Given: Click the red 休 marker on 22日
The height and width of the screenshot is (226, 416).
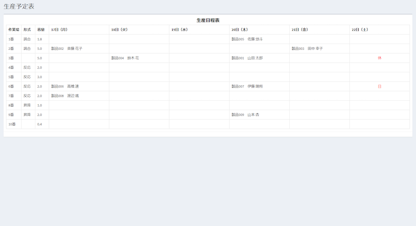Looking at the screenshot, I should (379, 58).
